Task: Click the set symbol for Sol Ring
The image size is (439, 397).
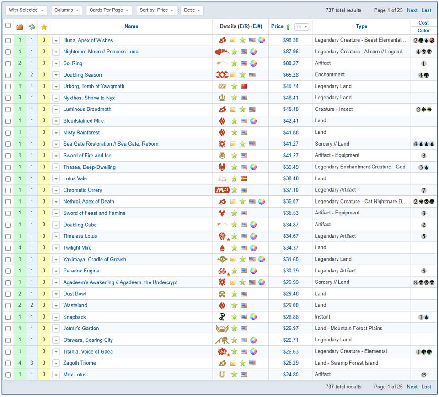Action: tap(222, 63)
